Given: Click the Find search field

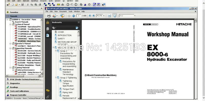Looking at the screenshot, I should (x=126, y=16).
